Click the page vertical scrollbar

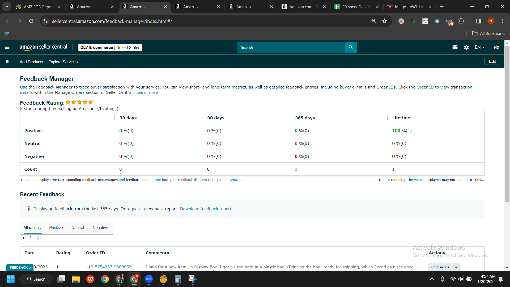(x=507, y=124)
